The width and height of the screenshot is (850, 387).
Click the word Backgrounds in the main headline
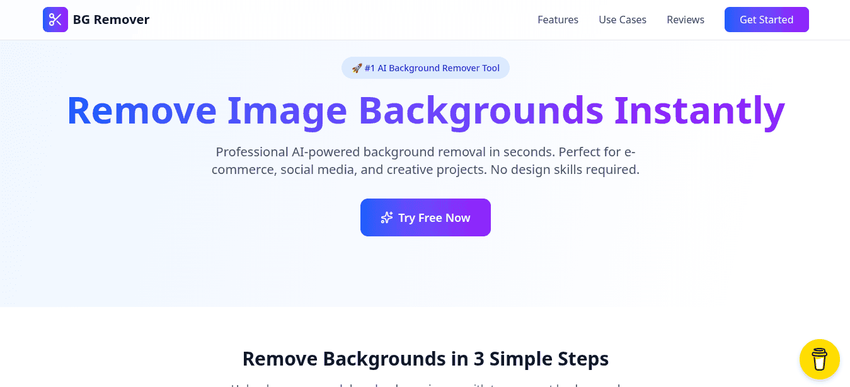click(x=481, y=110)
